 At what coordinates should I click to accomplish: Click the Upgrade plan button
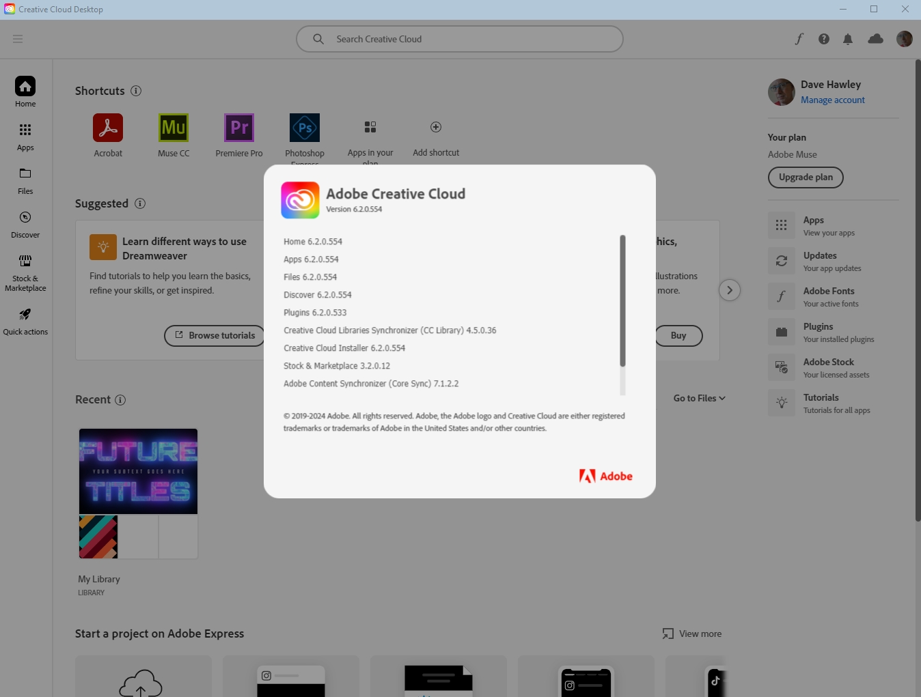(805, 177)
